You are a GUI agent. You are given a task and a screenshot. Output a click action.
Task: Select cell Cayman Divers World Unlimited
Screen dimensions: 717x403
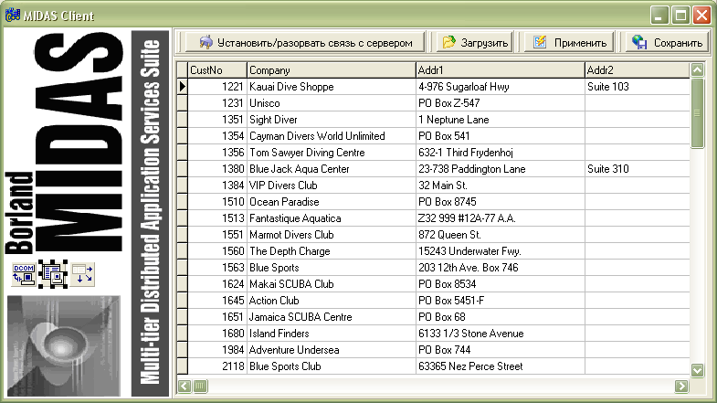[331, 136]
